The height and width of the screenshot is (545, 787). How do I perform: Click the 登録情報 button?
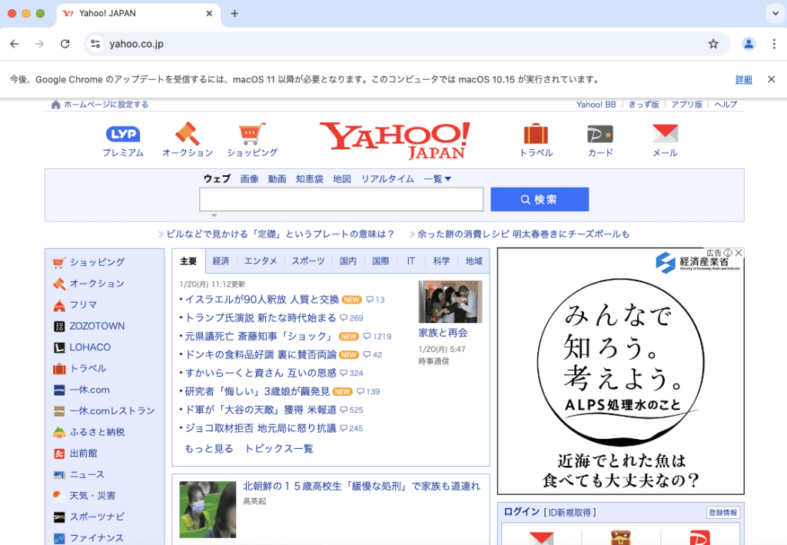point(722,513)
